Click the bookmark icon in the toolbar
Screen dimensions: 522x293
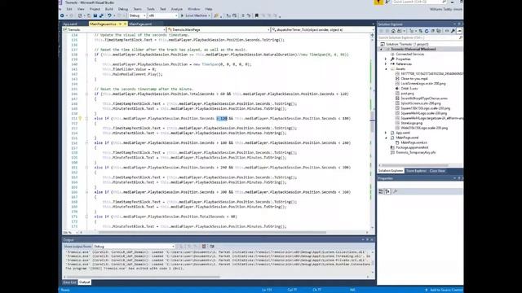point(257,15)
